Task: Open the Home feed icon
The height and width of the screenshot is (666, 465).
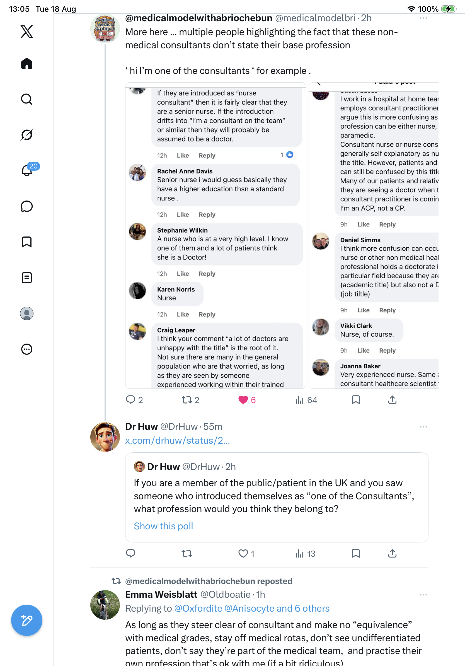Action: (27, 64)
